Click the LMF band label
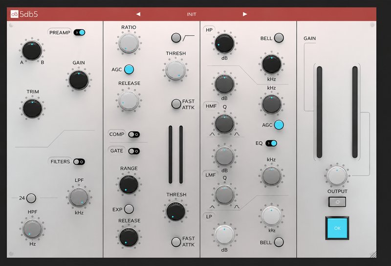This screenshot has width=391, height=266. (211, 175)
